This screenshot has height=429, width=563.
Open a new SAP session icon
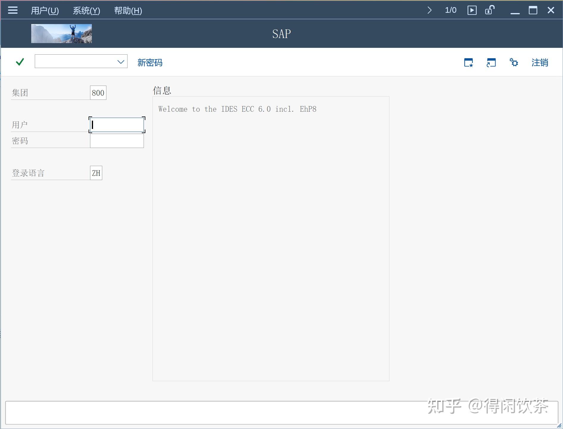click(x=491, y=63)
